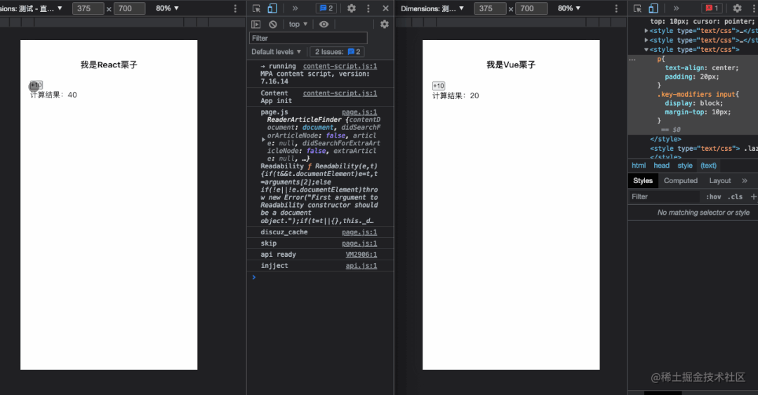Toggle the .cls class editor

coord(736,196)
